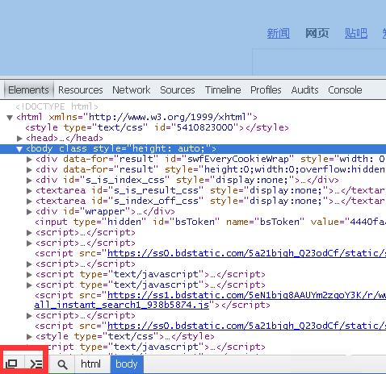Click the 网页 link on the page
The height and width of the screenshot is (374, 386).
click(317, 34)
